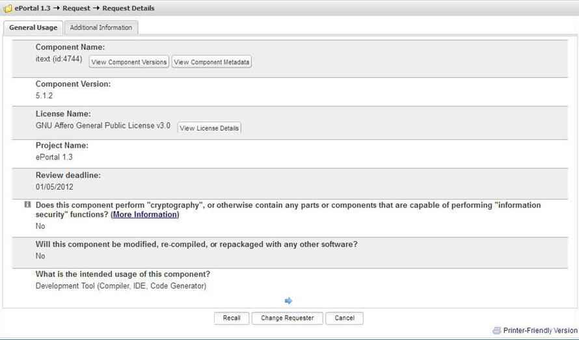Click the info icon beside cryptography question
Screen dimensions: 579x340
pos(27,205)
